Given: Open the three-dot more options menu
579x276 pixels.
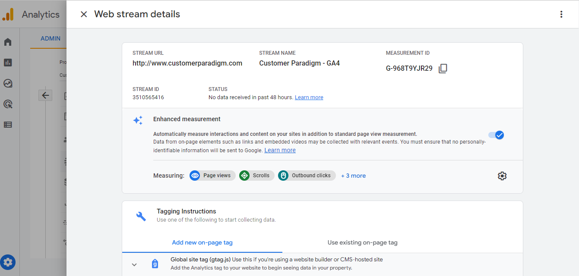Looking at the screenshot, I should [x=561, y=14].
